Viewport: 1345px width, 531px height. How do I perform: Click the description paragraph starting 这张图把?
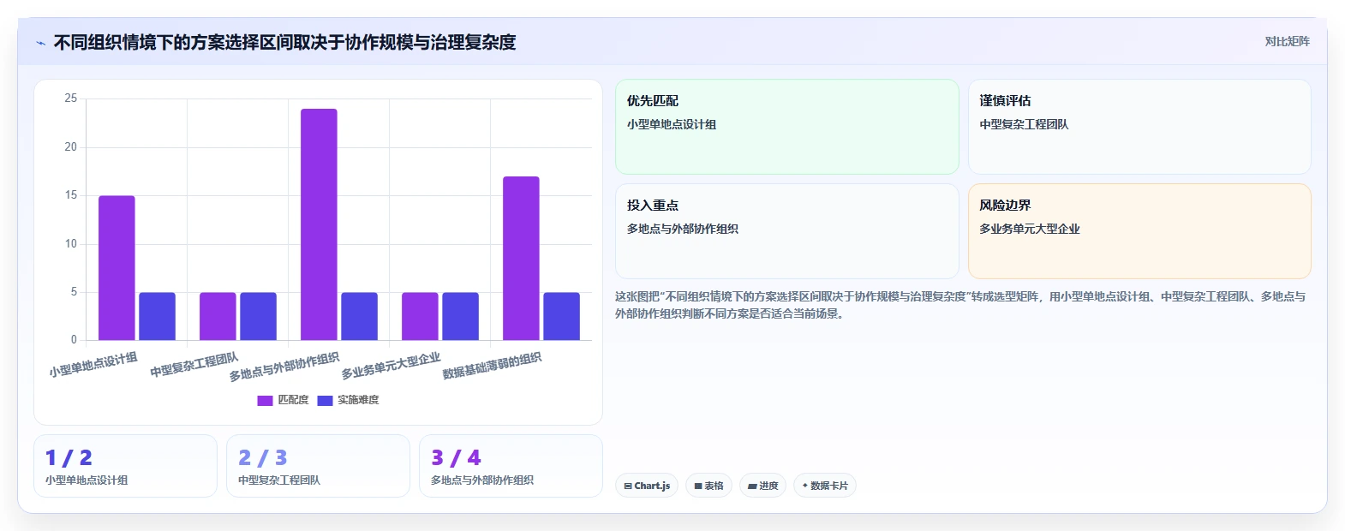tap(959, 305)
